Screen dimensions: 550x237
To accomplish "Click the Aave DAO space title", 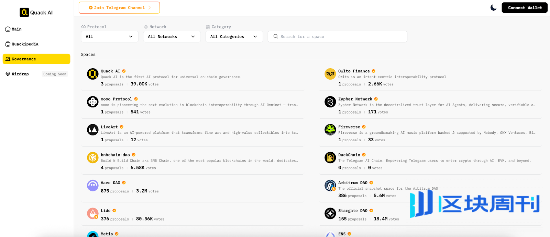I will click(110, 183).
